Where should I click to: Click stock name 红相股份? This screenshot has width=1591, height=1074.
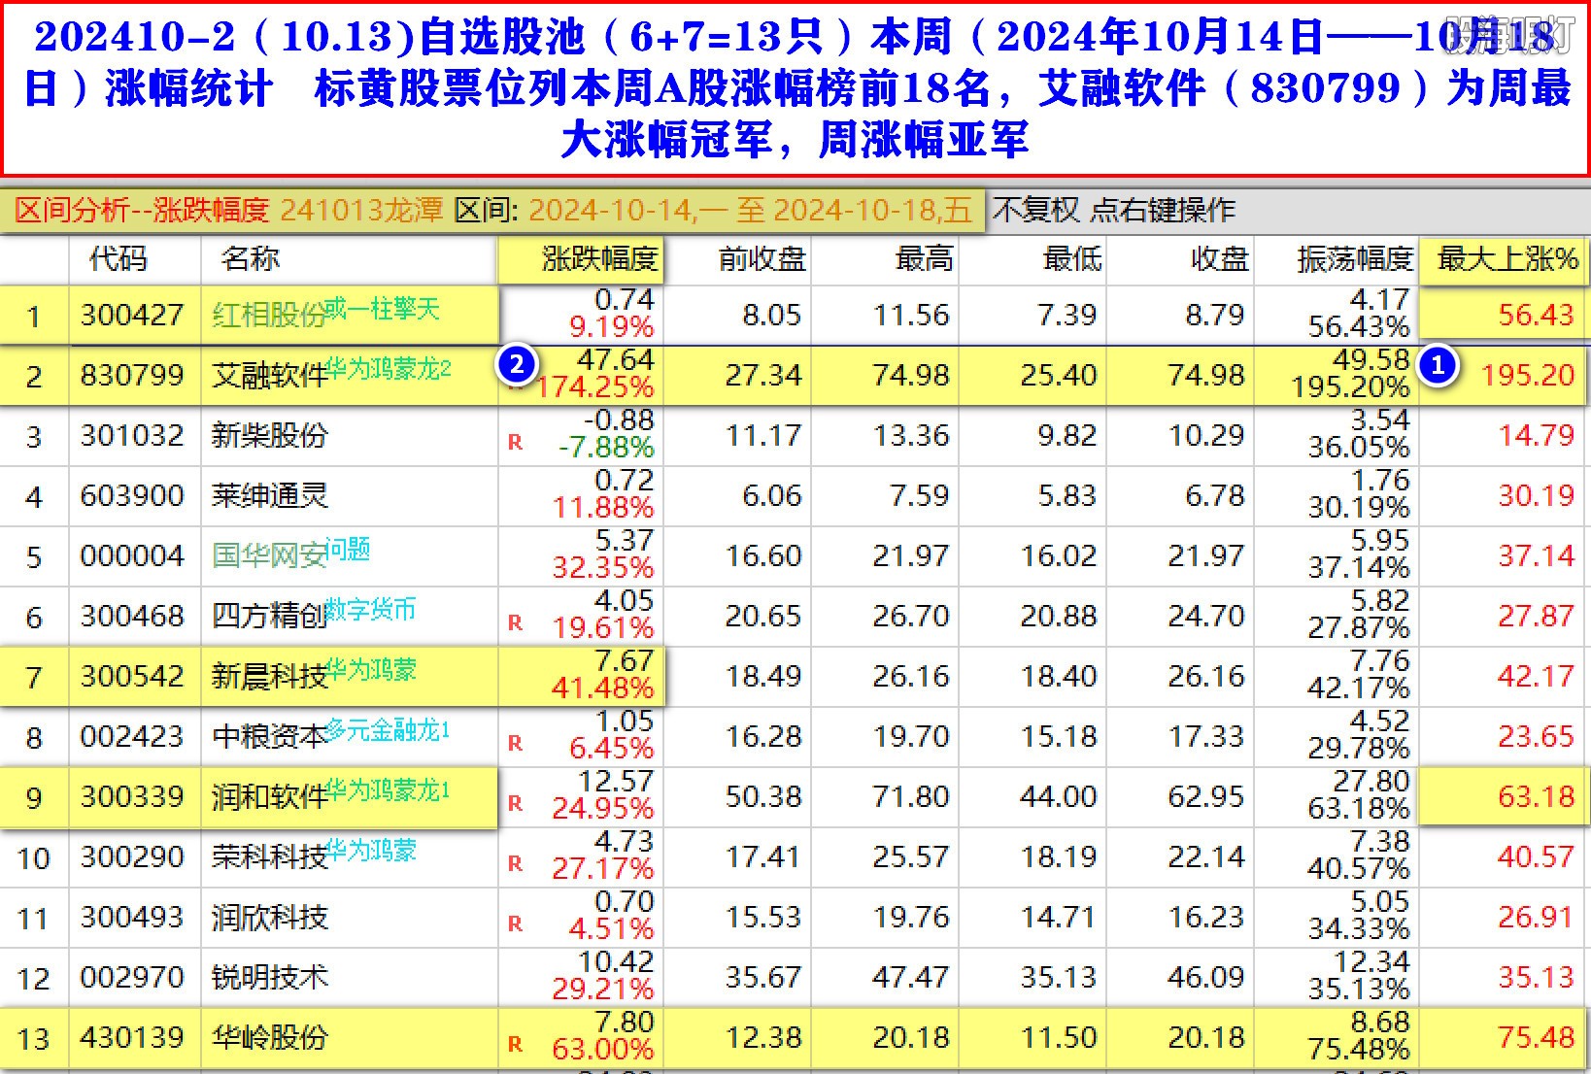[x=269, y=316]
